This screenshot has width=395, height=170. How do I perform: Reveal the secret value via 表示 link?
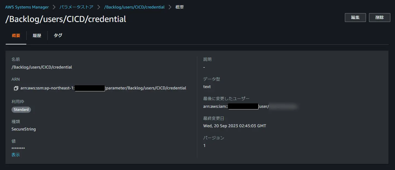[16, 155]
